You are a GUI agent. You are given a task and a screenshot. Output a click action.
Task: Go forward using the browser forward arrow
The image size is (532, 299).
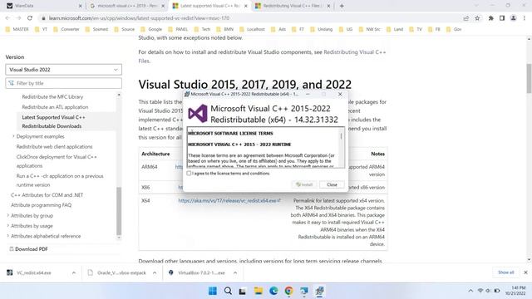(18, 18)
